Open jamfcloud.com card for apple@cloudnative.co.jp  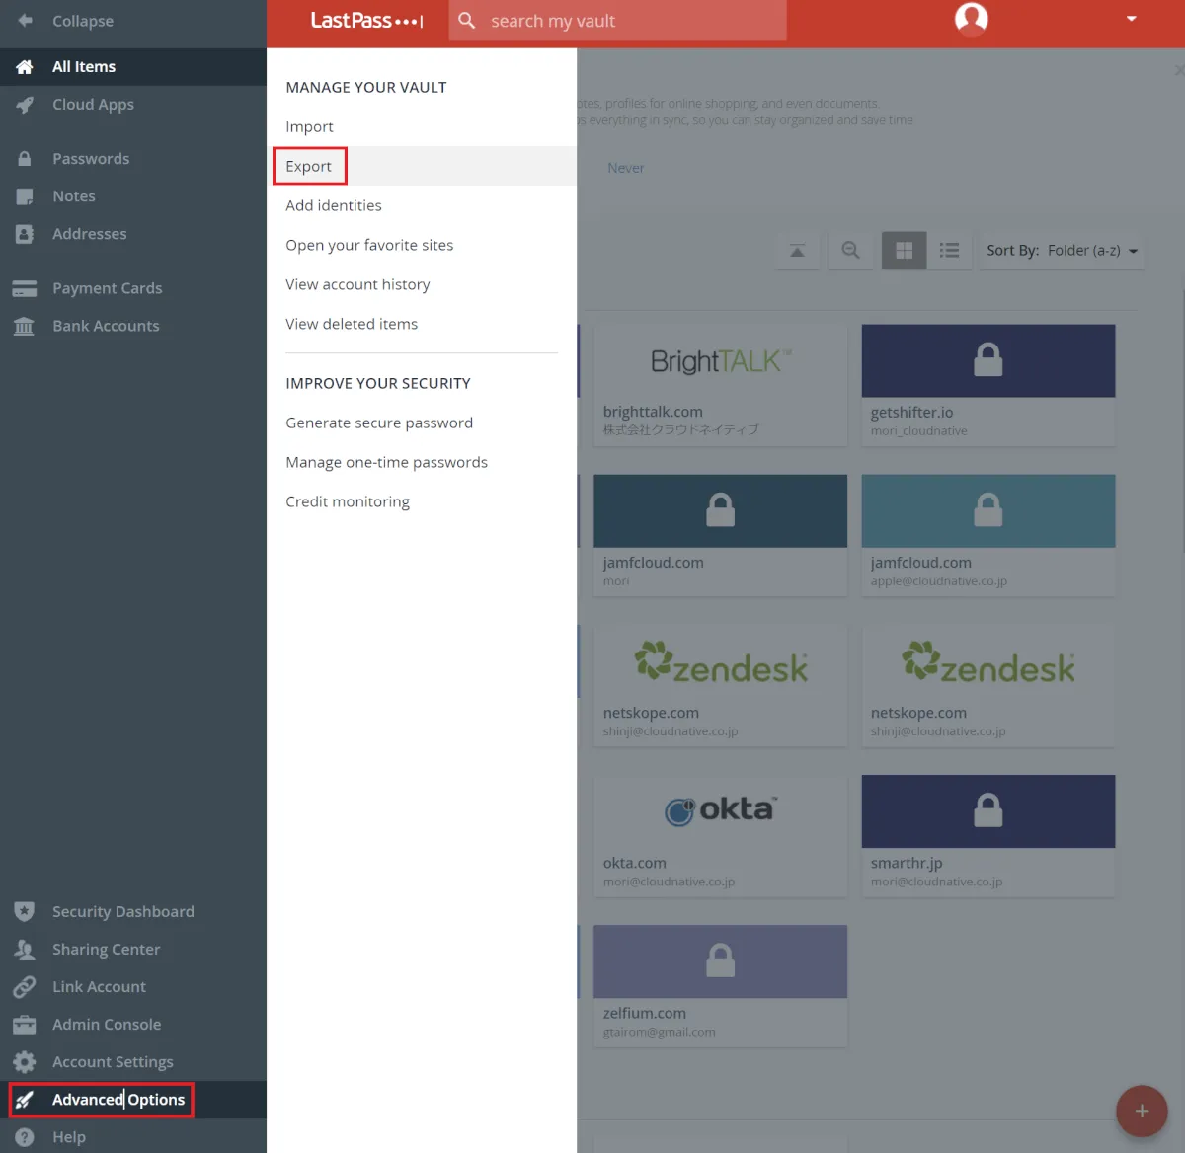pos(988,535)
